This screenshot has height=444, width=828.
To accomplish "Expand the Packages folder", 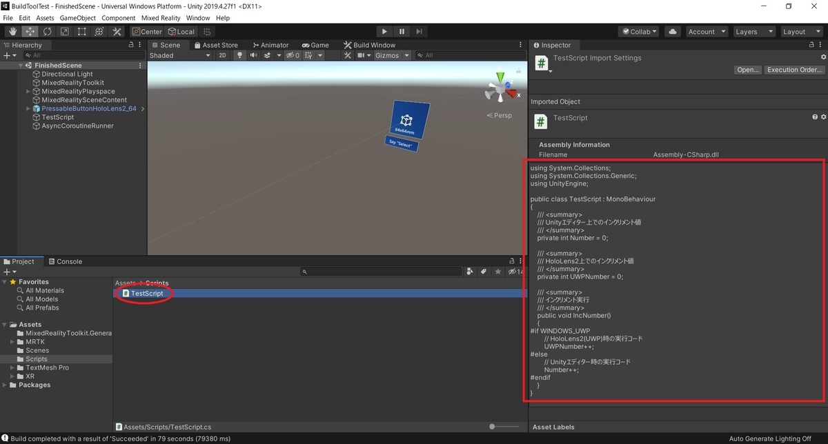I will [x=6, y=385].
